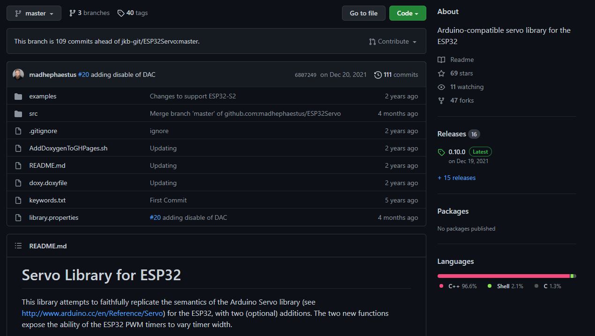The height and width of the screenshot is (336, 595).
Task: Click the AddDoxygenToGHPages.sh file icon
Action: [18, 149]
